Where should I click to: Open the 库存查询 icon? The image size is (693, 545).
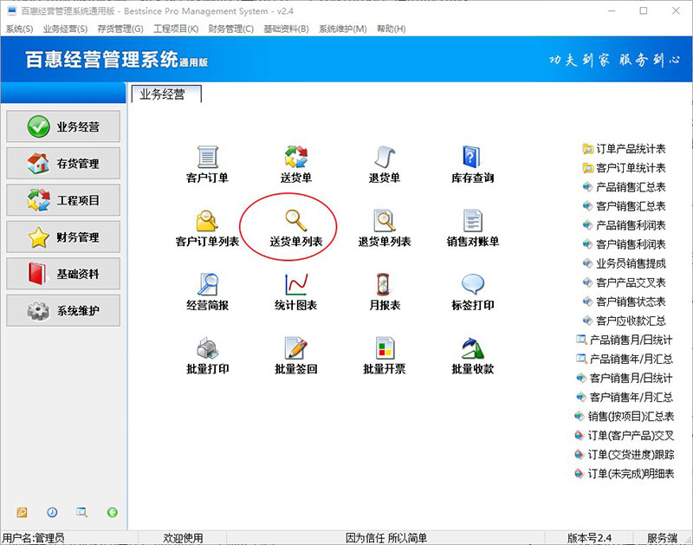pyautogui.click(x=472, y=157)
